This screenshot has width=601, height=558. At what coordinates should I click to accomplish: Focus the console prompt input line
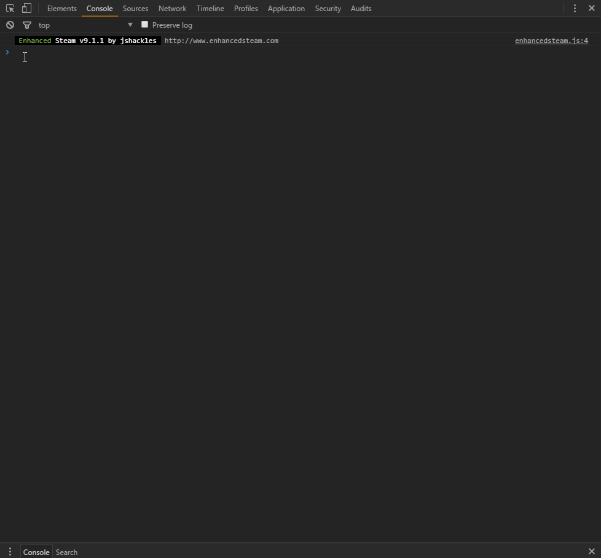[x=307, y=52]
